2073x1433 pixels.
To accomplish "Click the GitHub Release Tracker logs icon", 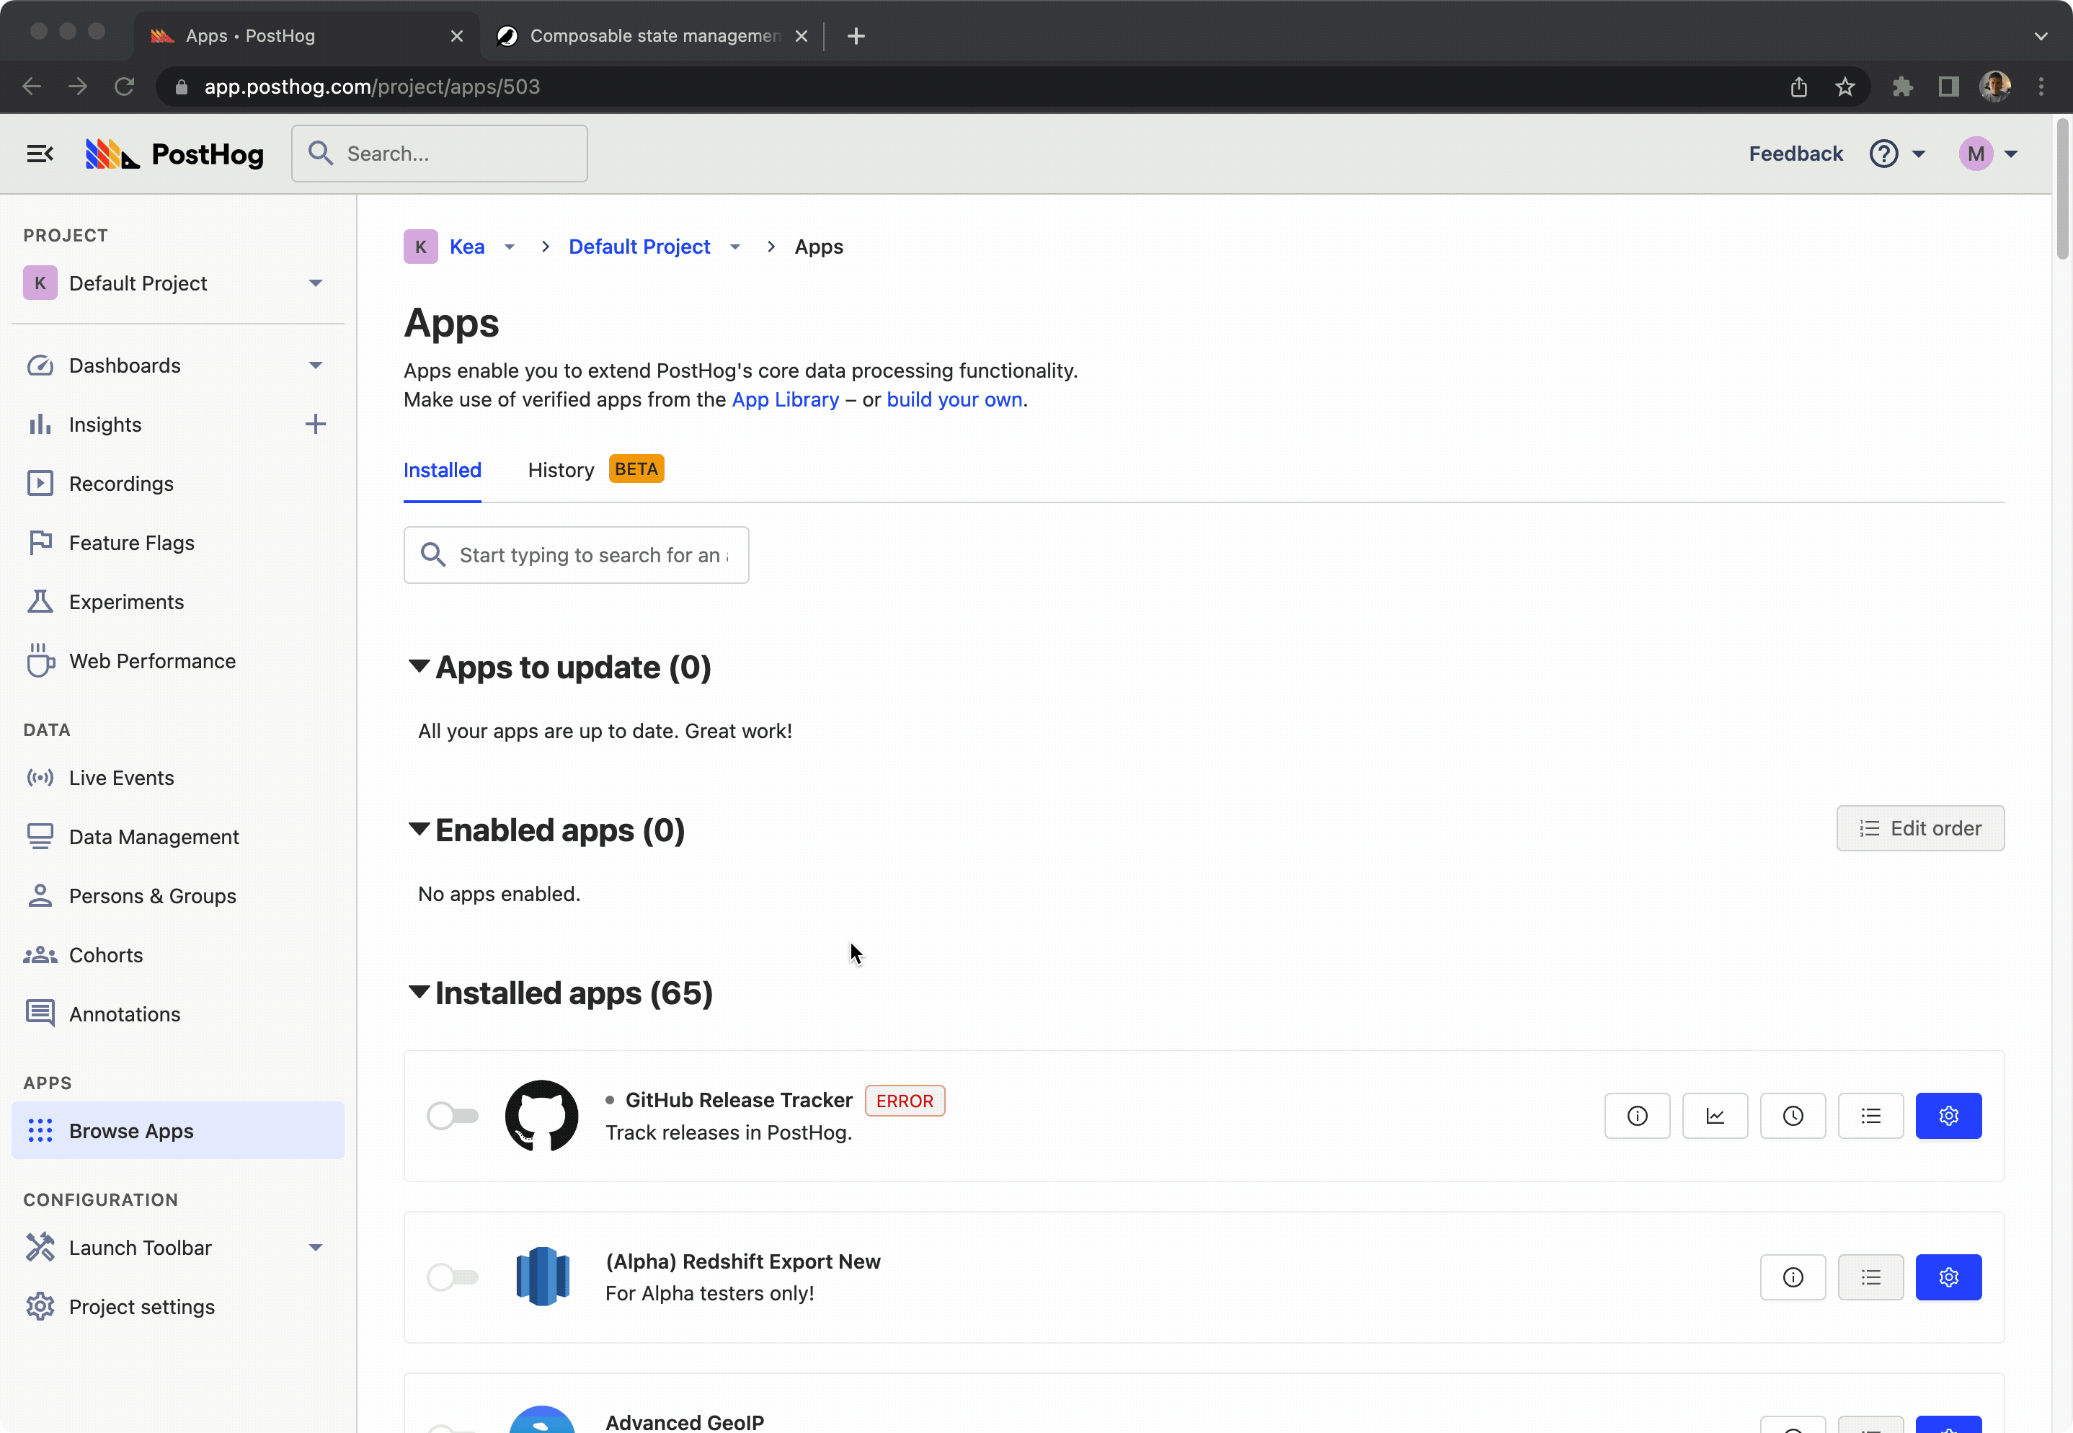I will (x=1871, y=1115).
